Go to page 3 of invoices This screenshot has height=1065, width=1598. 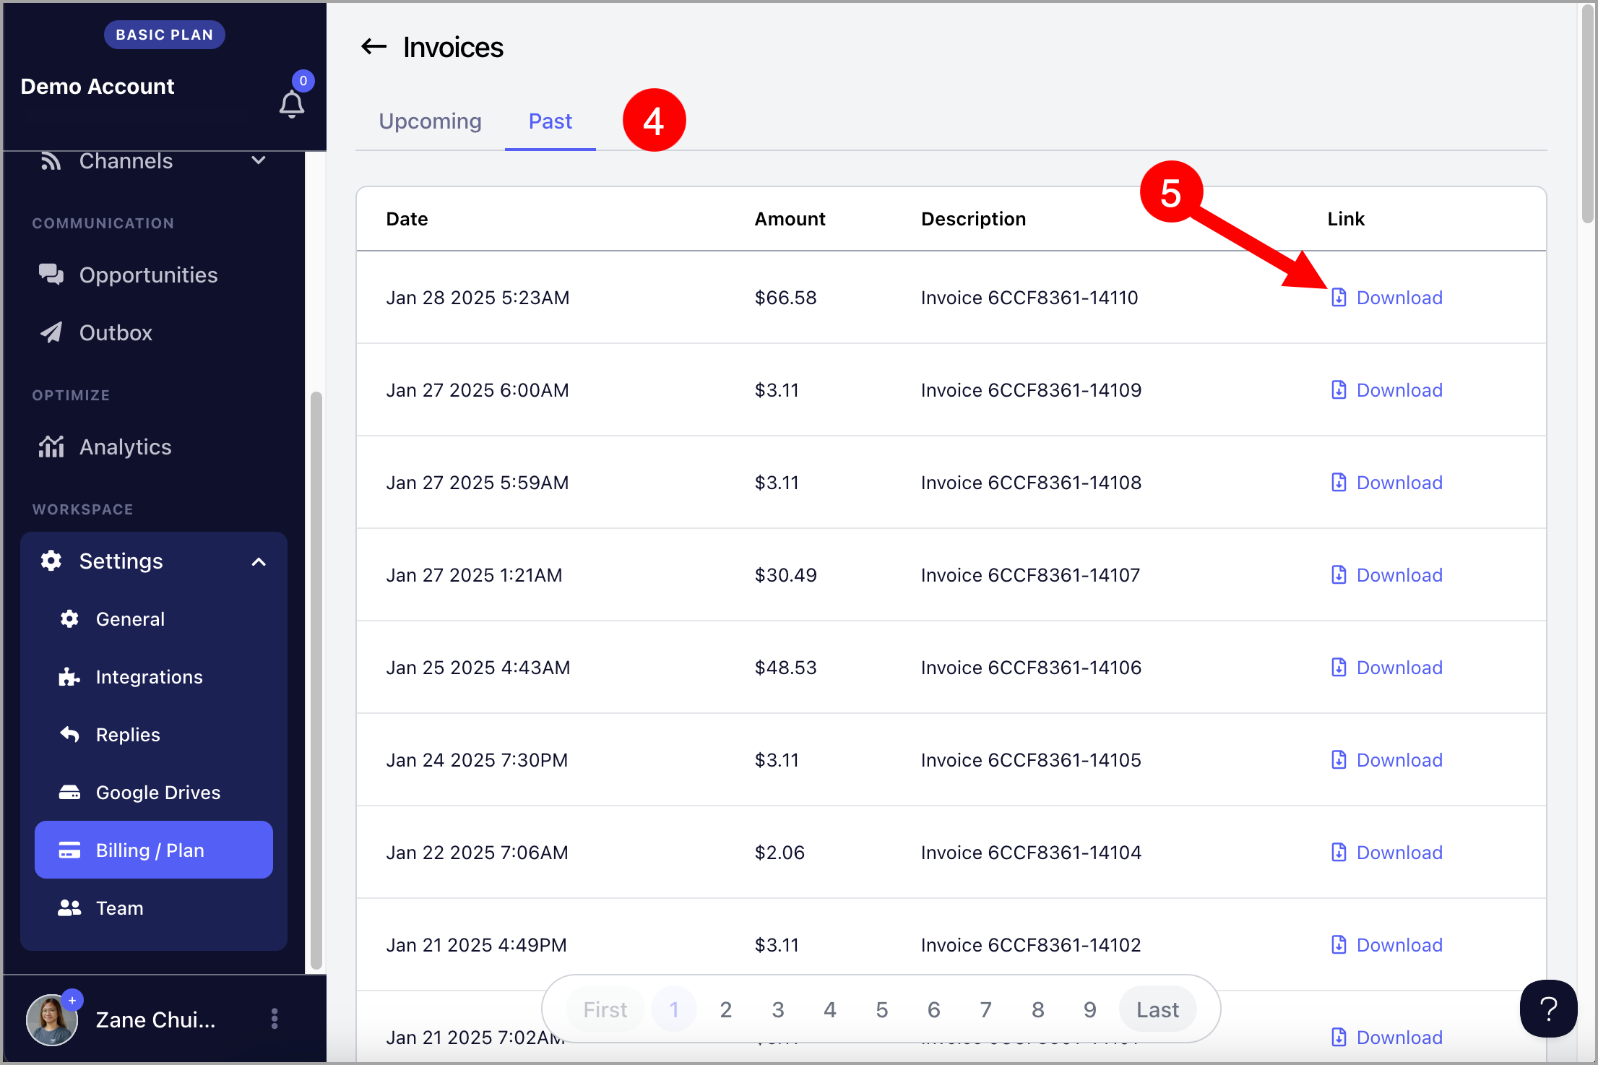pos(778,1009)
